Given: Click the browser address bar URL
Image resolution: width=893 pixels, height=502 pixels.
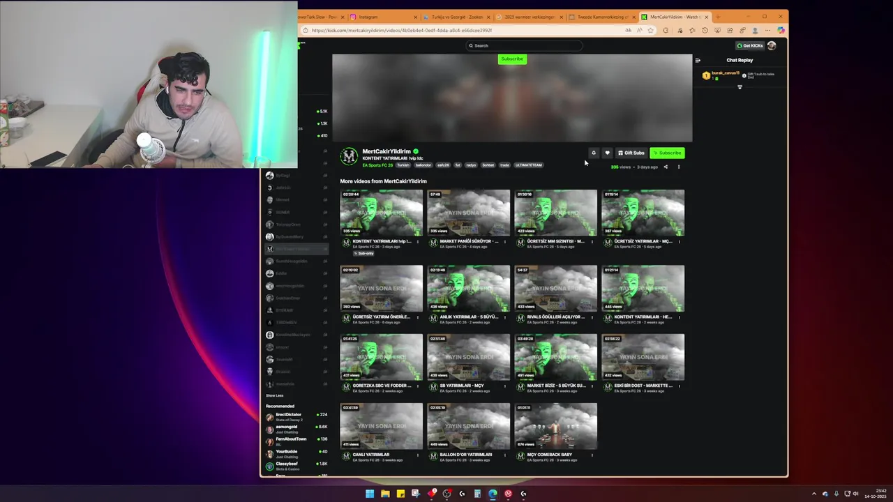Looking at the screenshot, I should 402,30.
